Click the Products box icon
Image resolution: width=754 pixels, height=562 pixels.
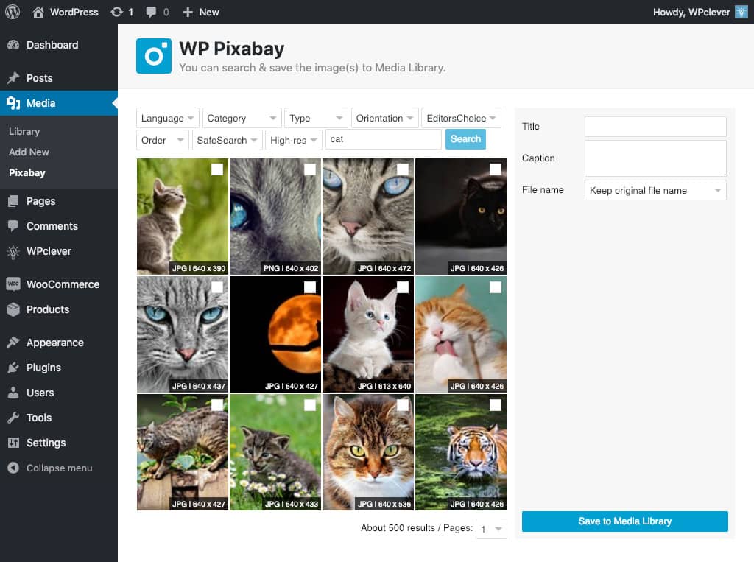tap(13, 309)
